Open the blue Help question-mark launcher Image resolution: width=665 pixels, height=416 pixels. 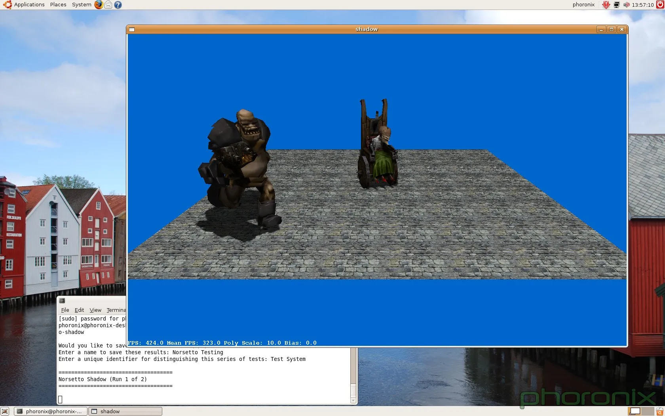tap(118, 5)
